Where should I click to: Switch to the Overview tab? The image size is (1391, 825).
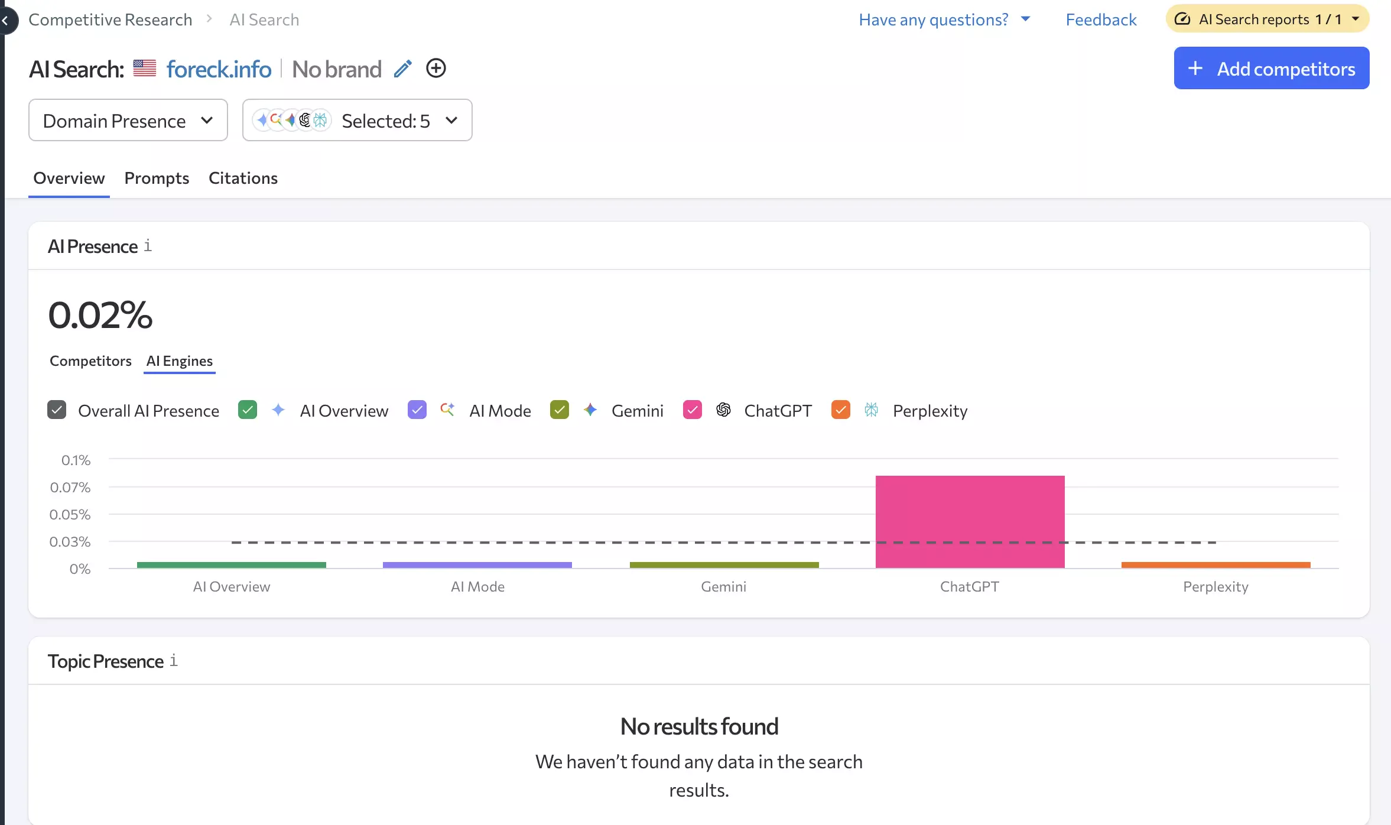[69, 178]
